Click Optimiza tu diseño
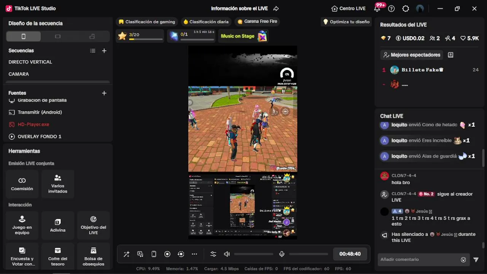 346,22
